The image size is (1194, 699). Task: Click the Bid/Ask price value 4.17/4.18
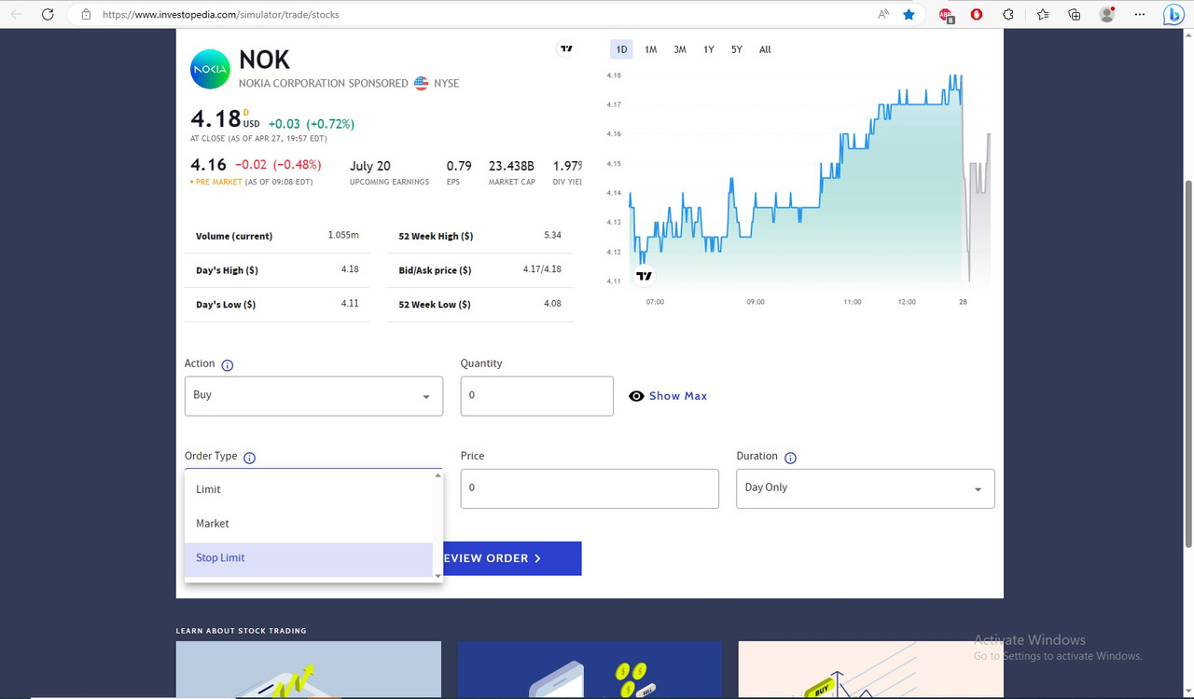point(542,269)
